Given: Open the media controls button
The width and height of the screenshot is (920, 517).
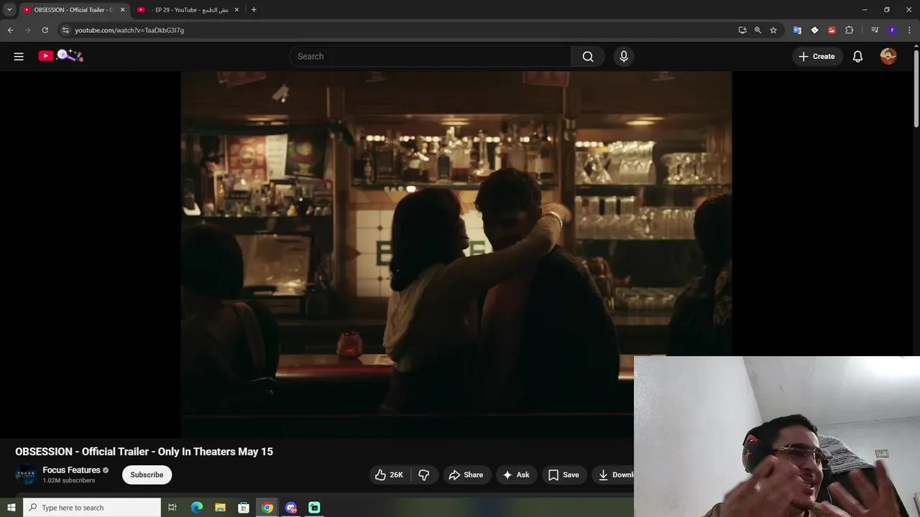Looking at the screenshot, I should 875,30.
